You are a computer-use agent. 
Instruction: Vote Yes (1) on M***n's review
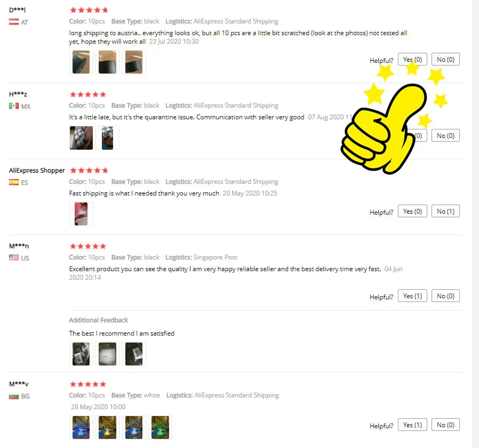click(x=412, y=296)
